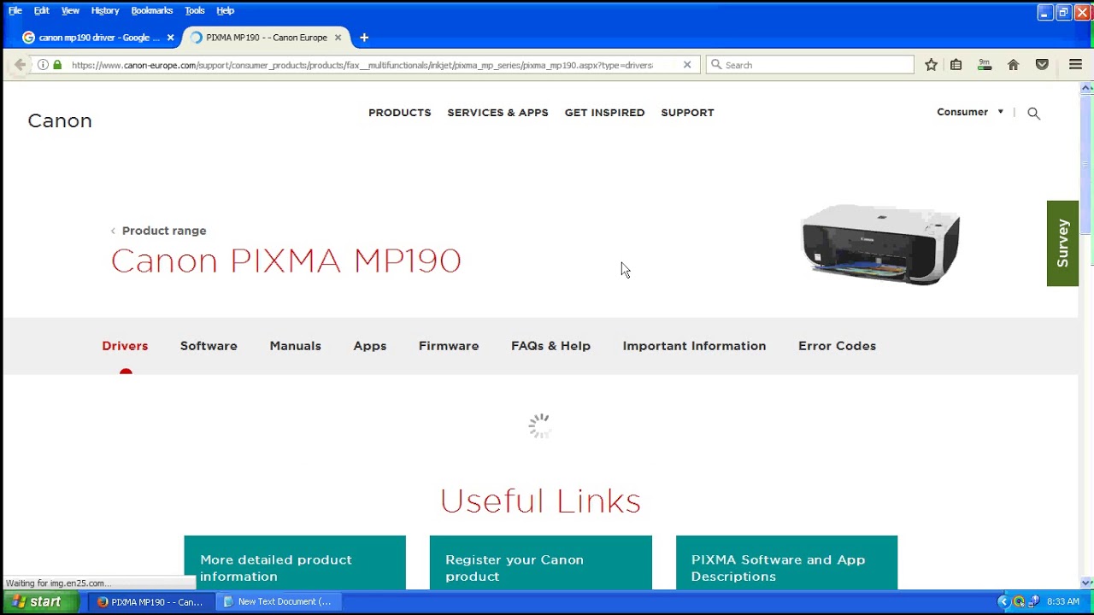Image resolution: width=1094 pixels, height=615 pixels.
Task: Select the Software tab
Action: click(209, 346)
